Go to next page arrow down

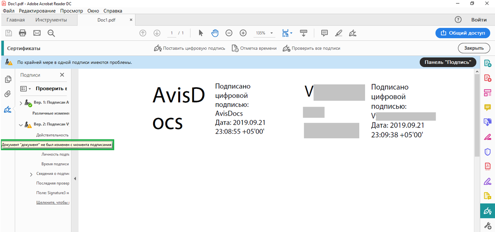point(157,33)
